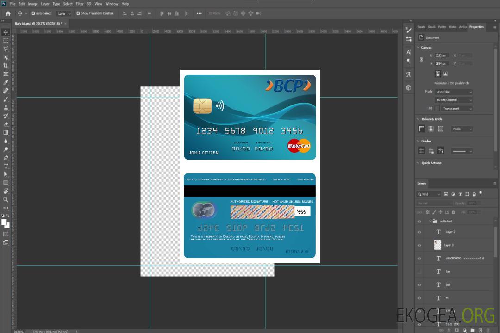Viewport: 500px width, 333px height.
Task: Open the File menu
Action: (13, 4)
